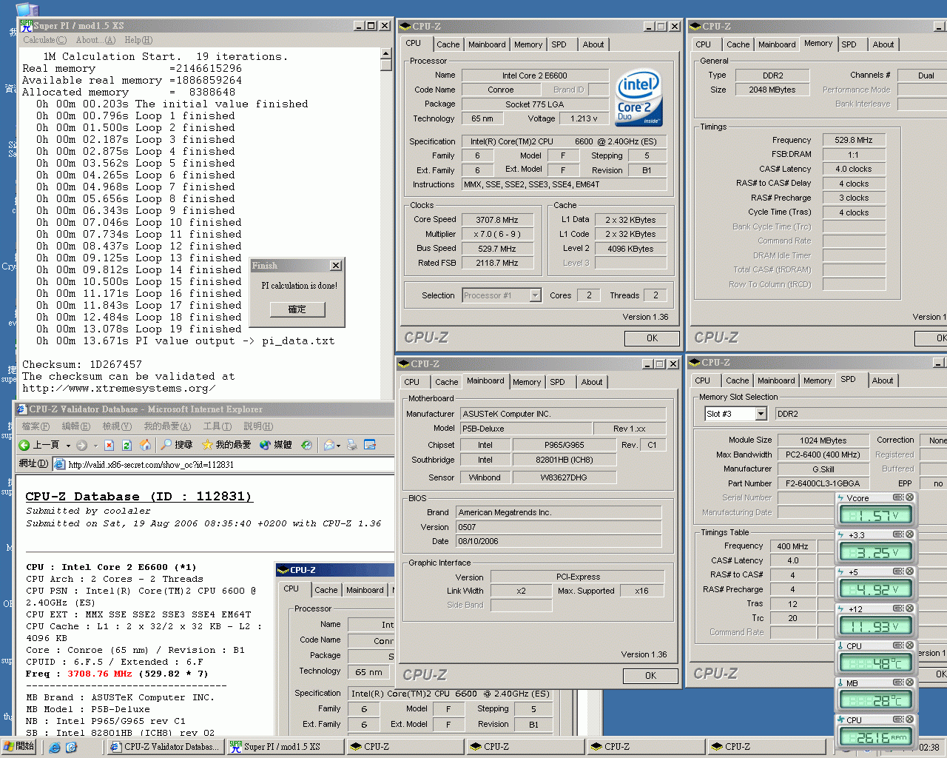This screenshot has width=947, height=758.
Task: Click the Vcore gauge settings icon
Action: pyautogui.click(x=897, y=497)
